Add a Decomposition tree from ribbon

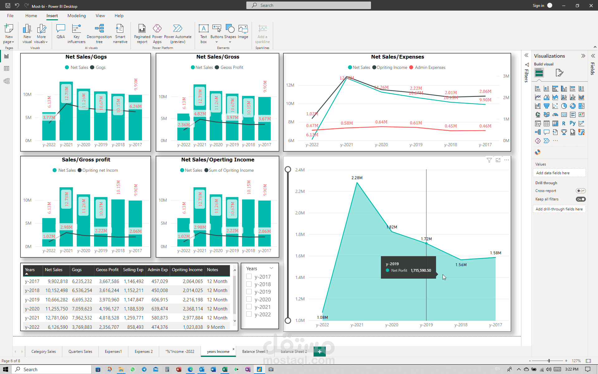pos(99,34)
